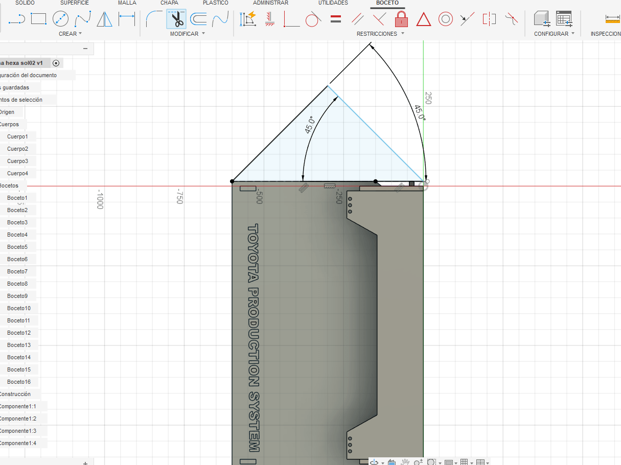Screen dimensions: 621x465
Task: Select Cuerpo4 in the browser tree
Action: tap(17, 173)
